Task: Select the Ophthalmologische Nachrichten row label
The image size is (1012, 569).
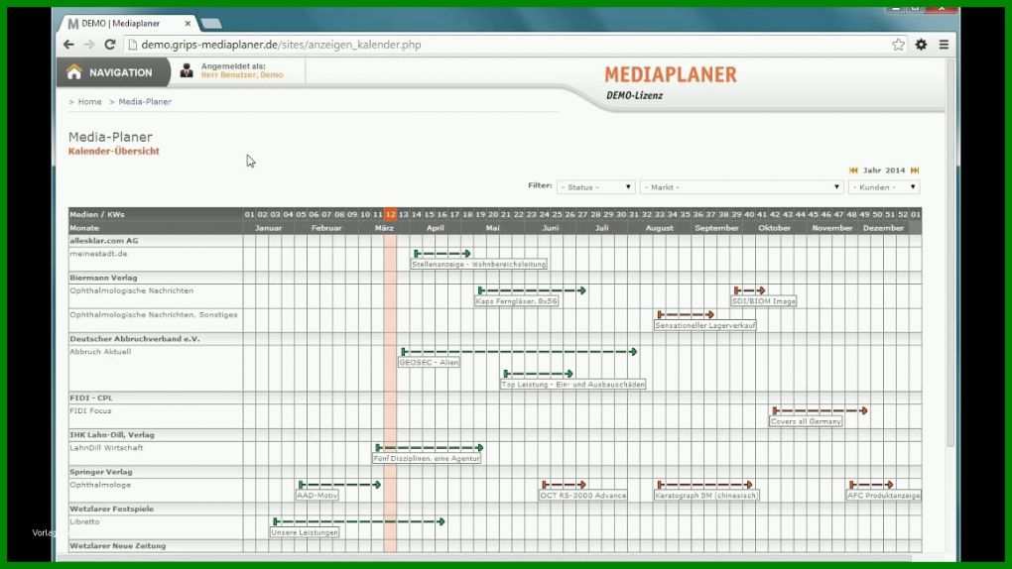Action: click(132, 291)
